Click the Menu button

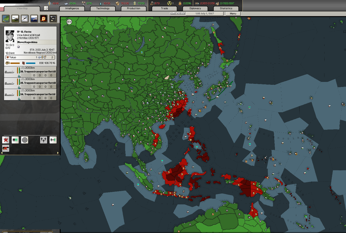233,13
